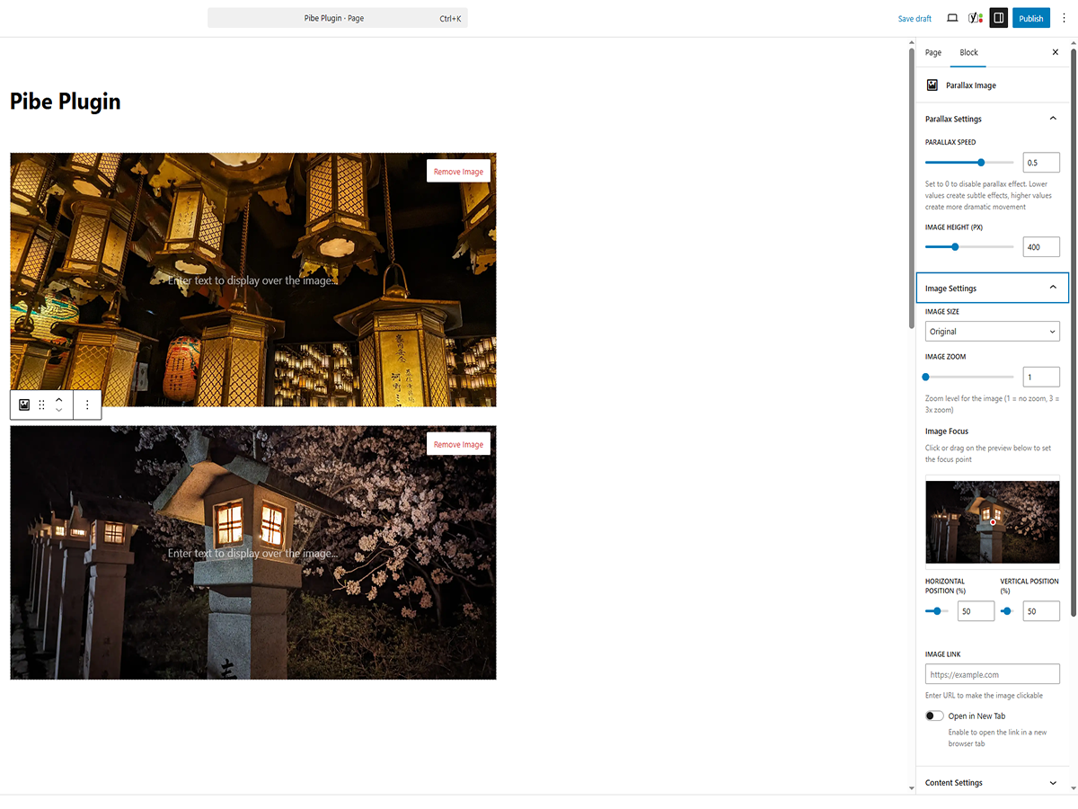Click the Image Zoom value field
Image resolution: width=1078 pixels, height=809 pixels.
tap(1041, 377)
